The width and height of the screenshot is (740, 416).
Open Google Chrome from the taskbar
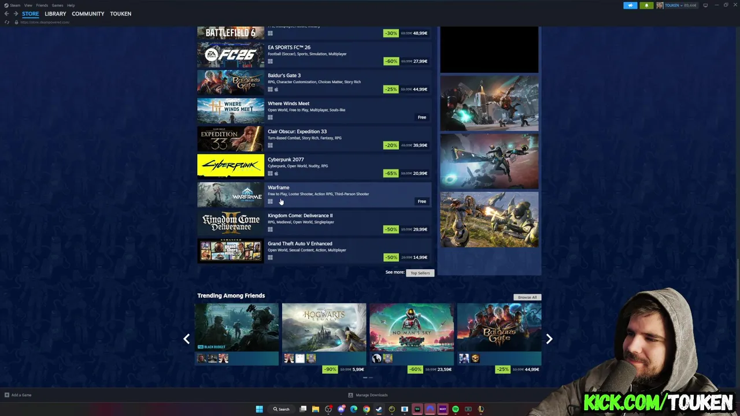coord(367,409)
